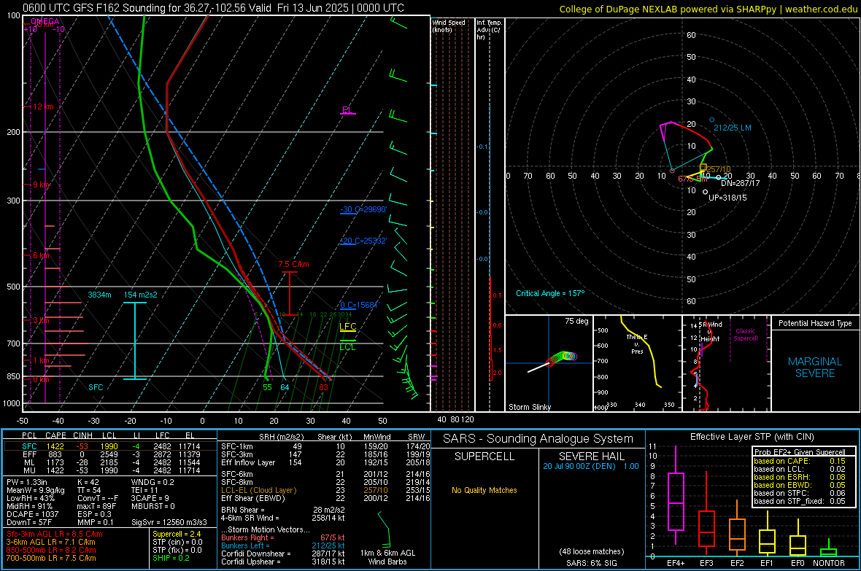Click the Potential Hazard Type heading
The width and height of the screenshot is (861, 571).
coord(815,323)
